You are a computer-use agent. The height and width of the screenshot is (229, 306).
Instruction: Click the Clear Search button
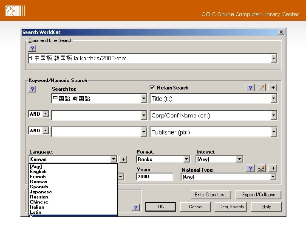point(231,207)
